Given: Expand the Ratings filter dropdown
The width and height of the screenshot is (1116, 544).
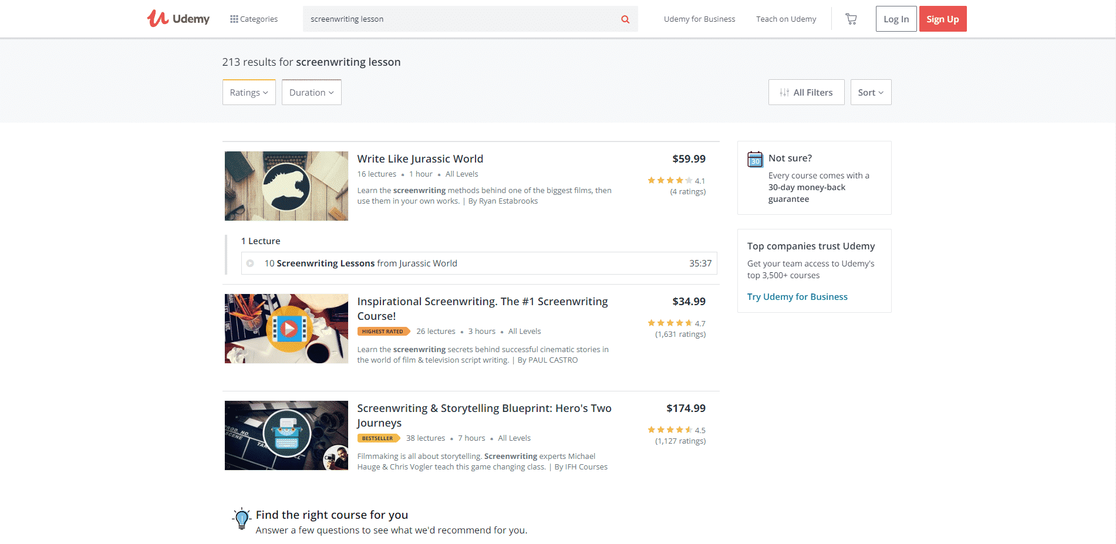Looking at the screenshot, I should coord(249,92).
